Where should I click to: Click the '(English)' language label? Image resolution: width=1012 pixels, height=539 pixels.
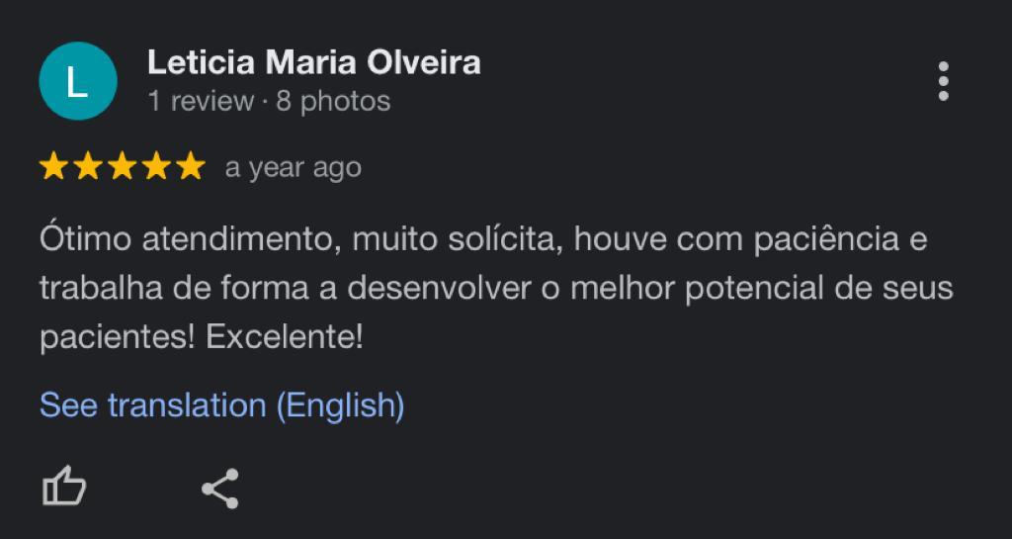point(341,406)
